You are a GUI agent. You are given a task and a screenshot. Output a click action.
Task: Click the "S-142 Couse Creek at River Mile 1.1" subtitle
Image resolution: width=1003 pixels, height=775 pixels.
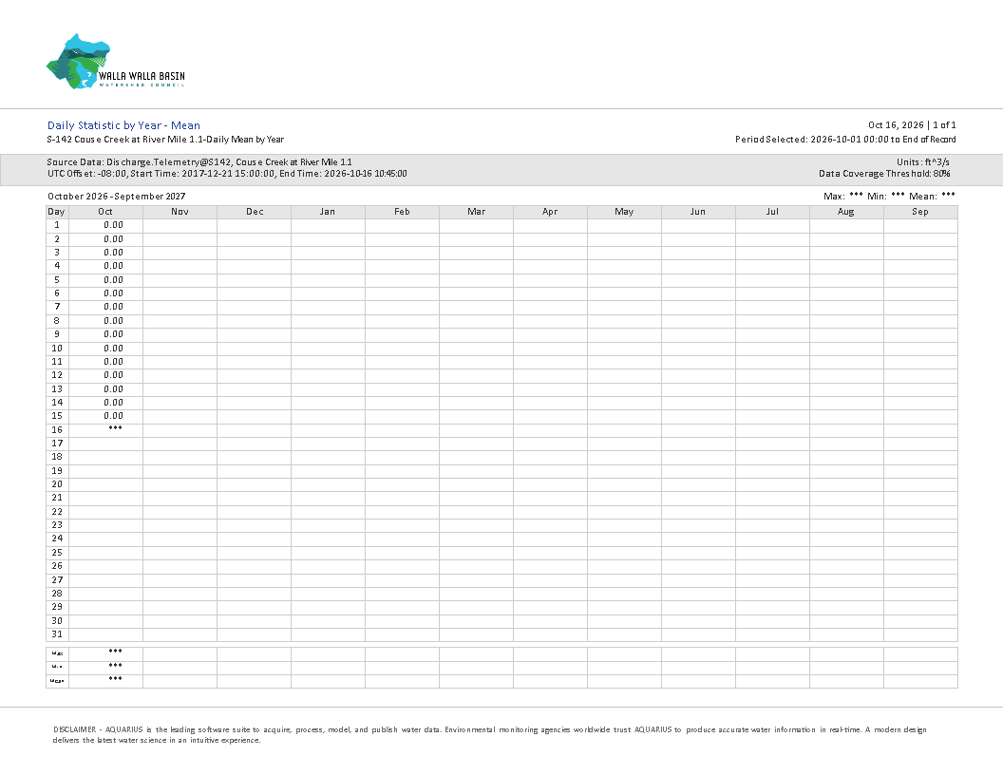point(165,140)
